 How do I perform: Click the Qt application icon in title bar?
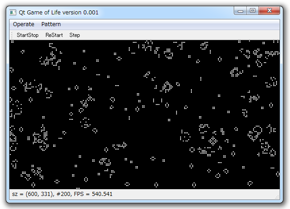tap(13, 13)
